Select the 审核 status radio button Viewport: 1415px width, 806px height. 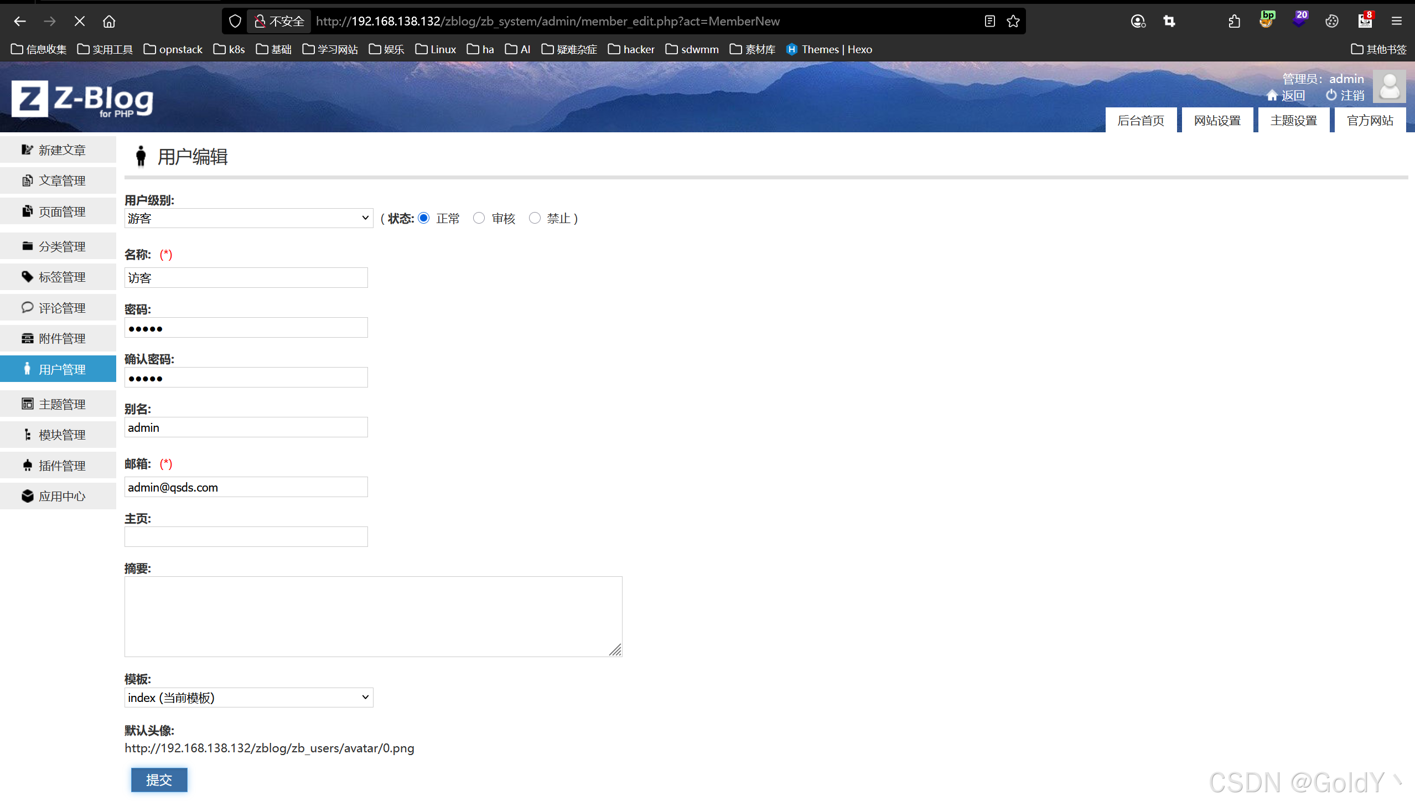point(479,218)
